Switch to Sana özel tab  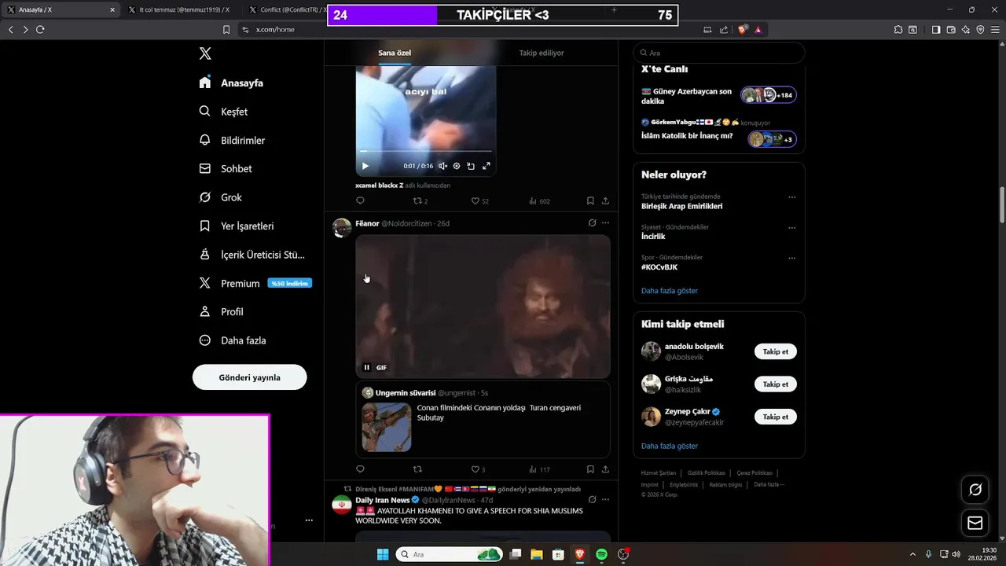(x=395, y=53)
